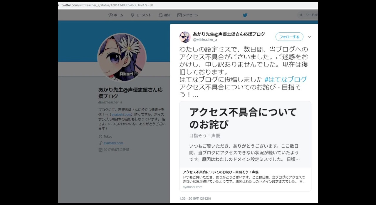Screen dimensions: 376x205
Task: Click the large Akari profile picture
Action: (122, 58)
